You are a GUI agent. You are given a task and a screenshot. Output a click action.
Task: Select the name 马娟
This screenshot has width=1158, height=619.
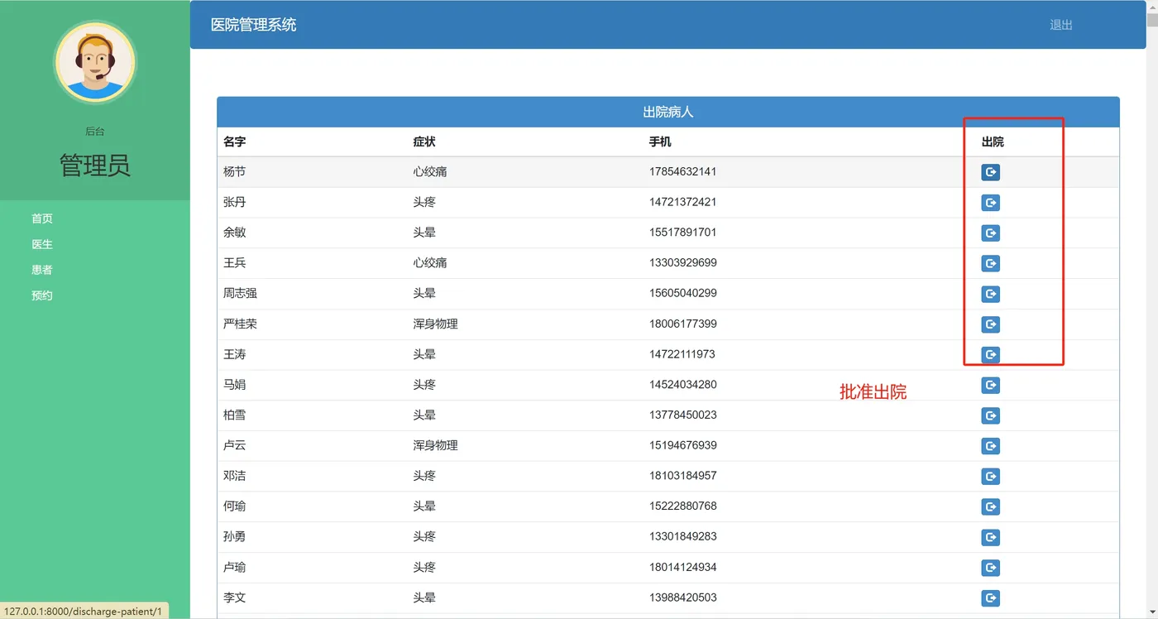(235, 385)
